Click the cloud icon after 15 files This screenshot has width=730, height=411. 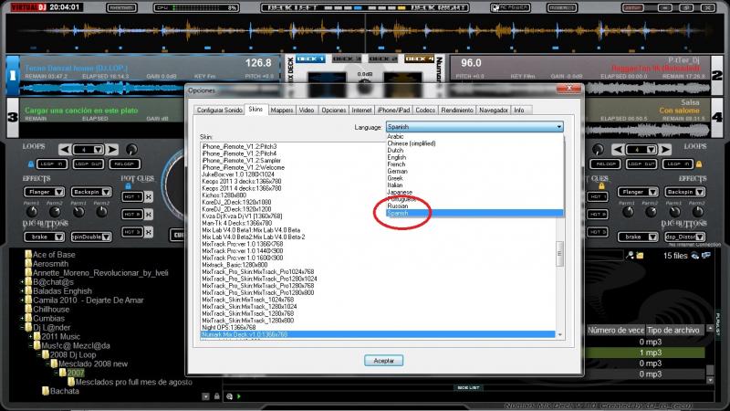coord(695,256)
